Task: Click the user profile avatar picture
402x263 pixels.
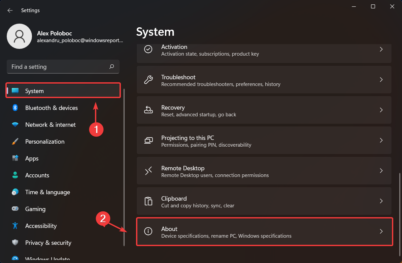Action: [20, 36]
